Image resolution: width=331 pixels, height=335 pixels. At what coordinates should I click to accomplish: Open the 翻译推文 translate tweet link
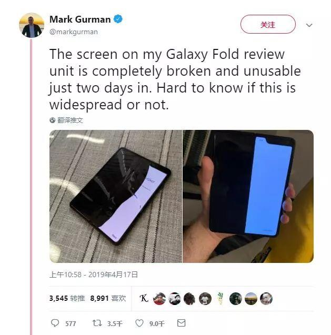click(70, 120)
